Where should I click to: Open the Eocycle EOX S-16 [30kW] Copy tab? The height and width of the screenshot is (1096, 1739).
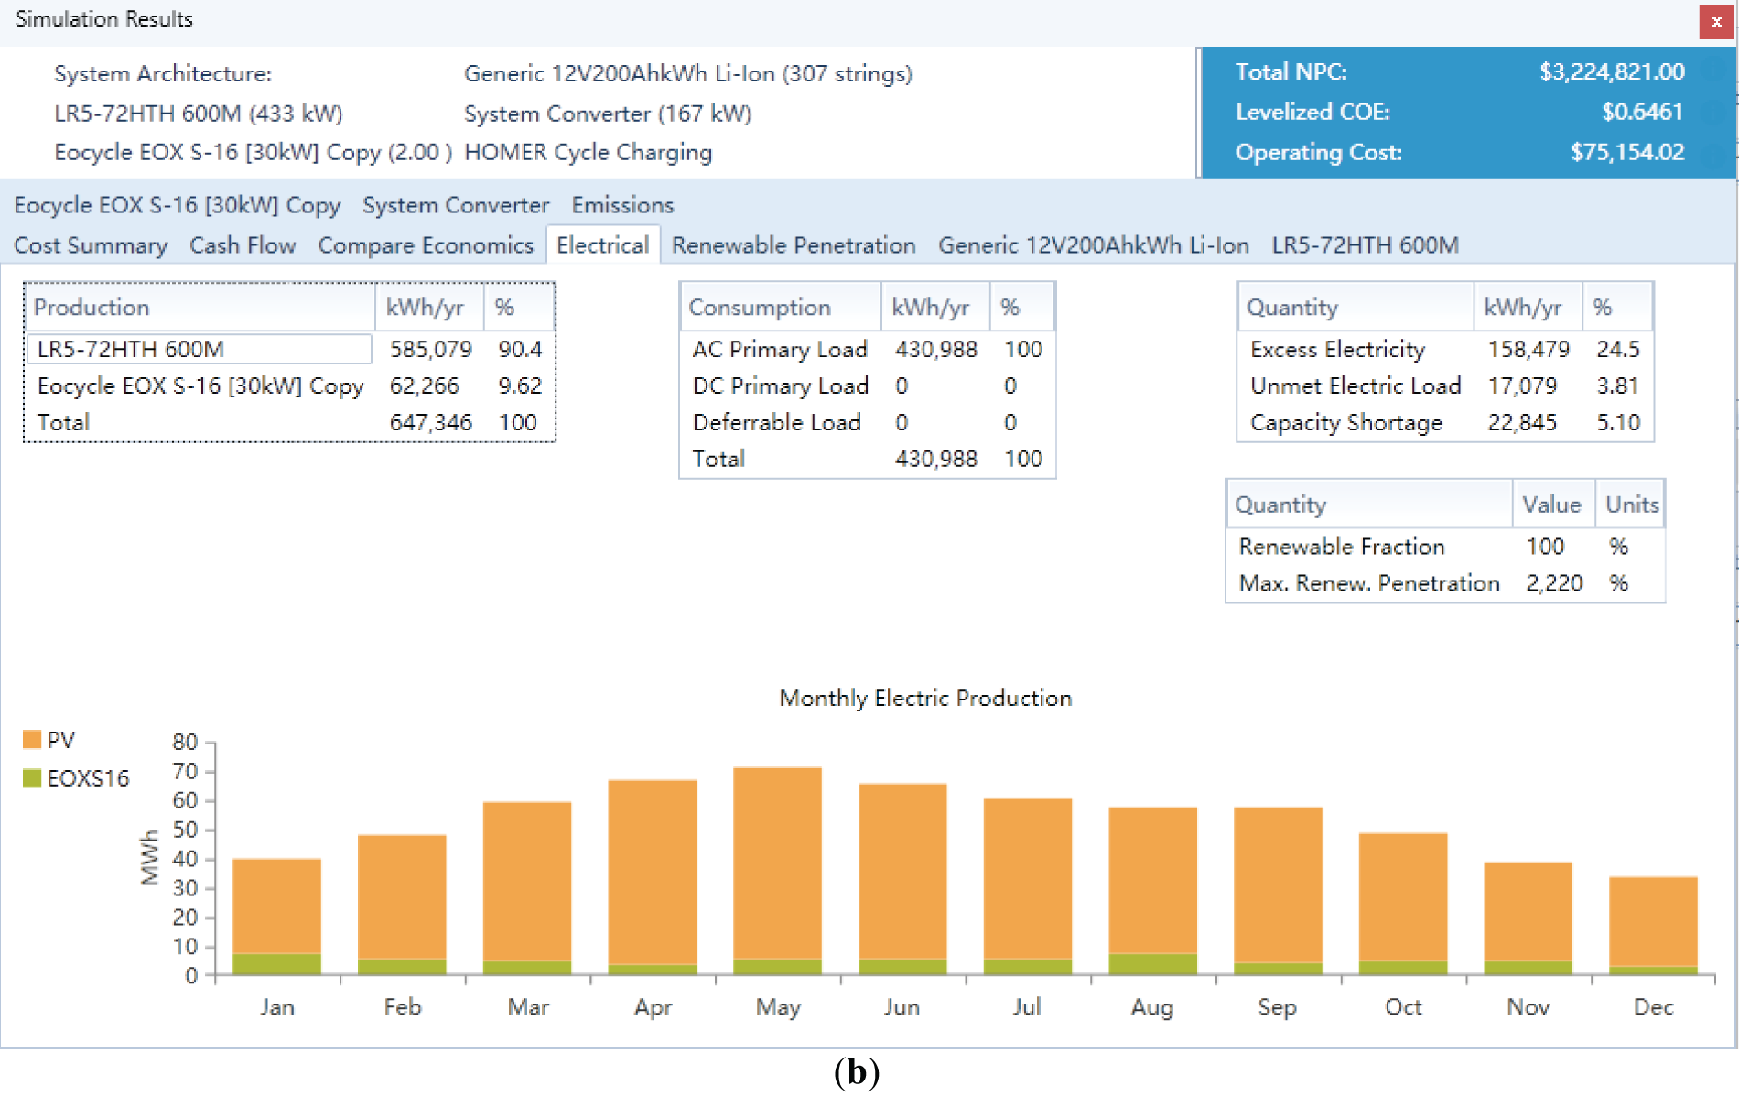point(177,205)
